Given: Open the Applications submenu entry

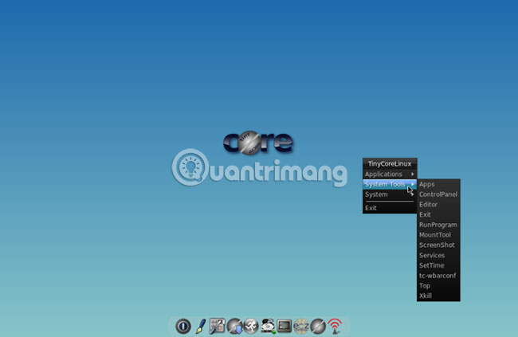Looking at the screenshot, I should (x=390, y=174).
